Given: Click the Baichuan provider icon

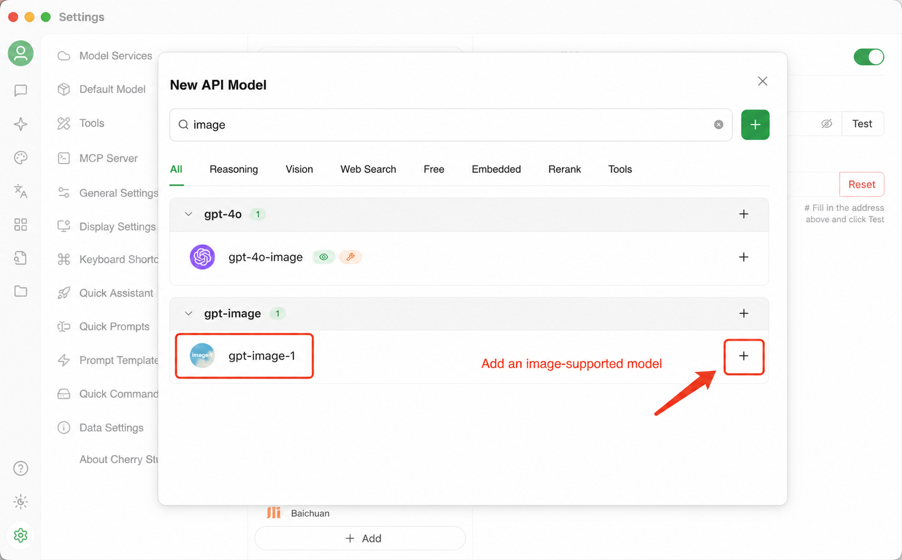Looking at the screenshot, I should pos(274,513).
